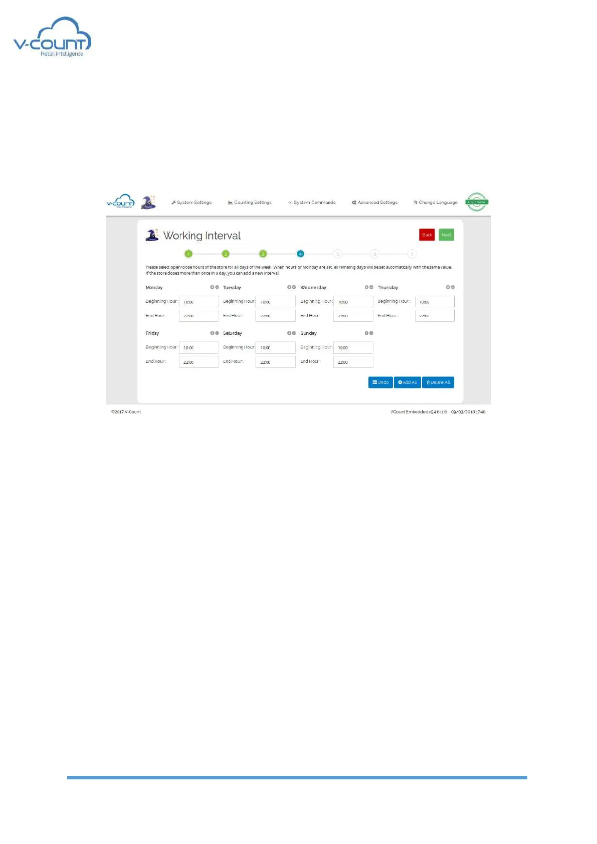Edit Saturday End Hour field
597x844 pixels.
point(276,362)
